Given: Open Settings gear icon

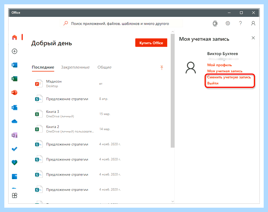Looking at the screenshot, I should tap(228, 23).
